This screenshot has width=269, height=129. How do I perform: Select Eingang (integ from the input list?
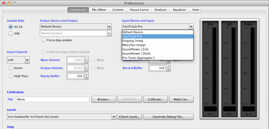(158, 41)
